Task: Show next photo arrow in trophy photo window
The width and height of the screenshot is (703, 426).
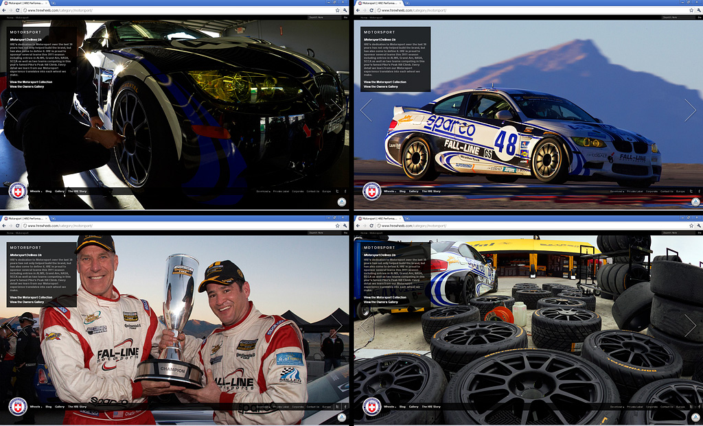Action: point(336,326)
